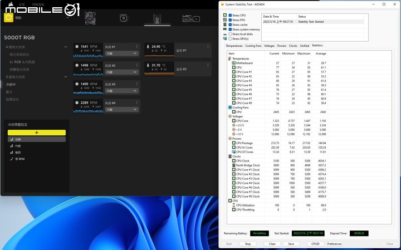Click the fan icon beside 1499 RPM
The image size is (401, 250).
tap(77, 84)
